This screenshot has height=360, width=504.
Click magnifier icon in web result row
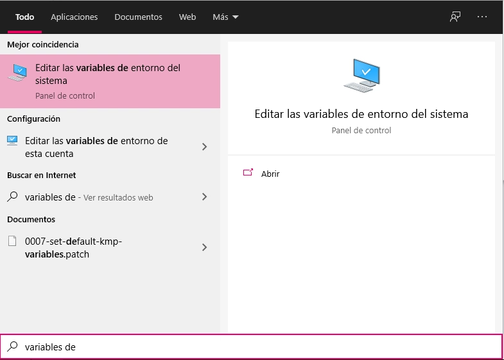tap(12, 197)
